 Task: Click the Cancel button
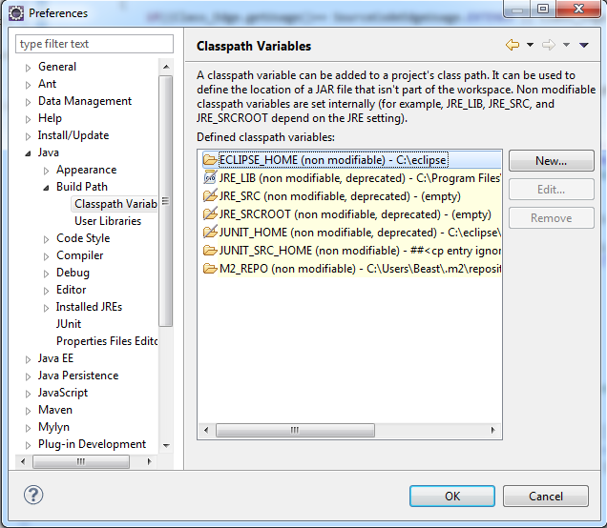pos(546,496)
